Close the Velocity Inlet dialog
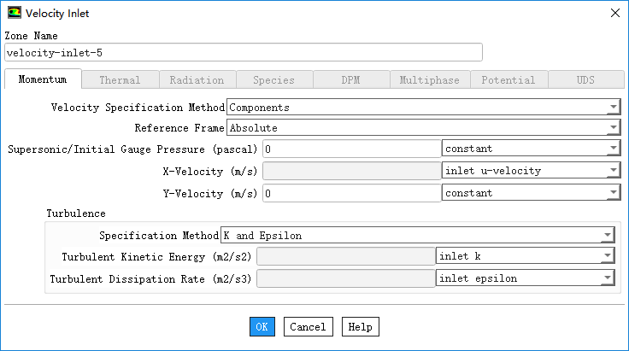Image resolution: width=629 pixels, height=351 pixels. click(x=614, y=14)
